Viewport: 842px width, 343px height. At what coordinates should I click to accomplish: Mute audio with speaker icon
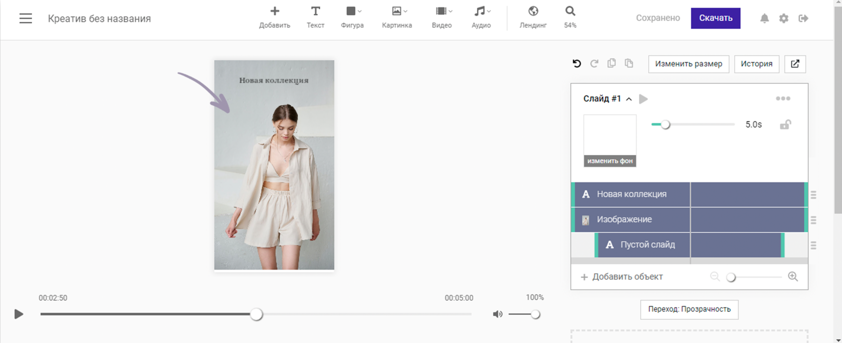[x=497, y=314]
